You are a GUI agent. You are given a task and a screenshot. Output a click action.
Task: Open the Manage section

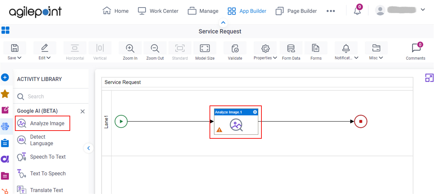coord(203,11)
